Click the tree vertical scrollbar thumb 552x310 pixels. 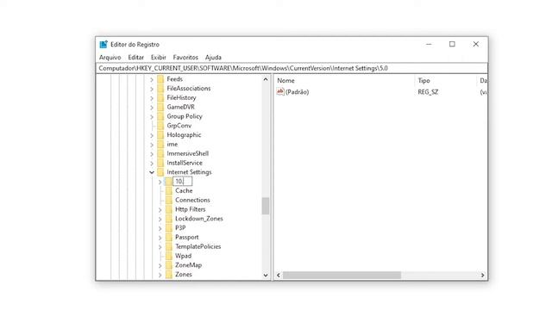(266, 206)
